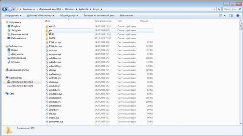Select the adpahci.sys file icon

(47, 62)
